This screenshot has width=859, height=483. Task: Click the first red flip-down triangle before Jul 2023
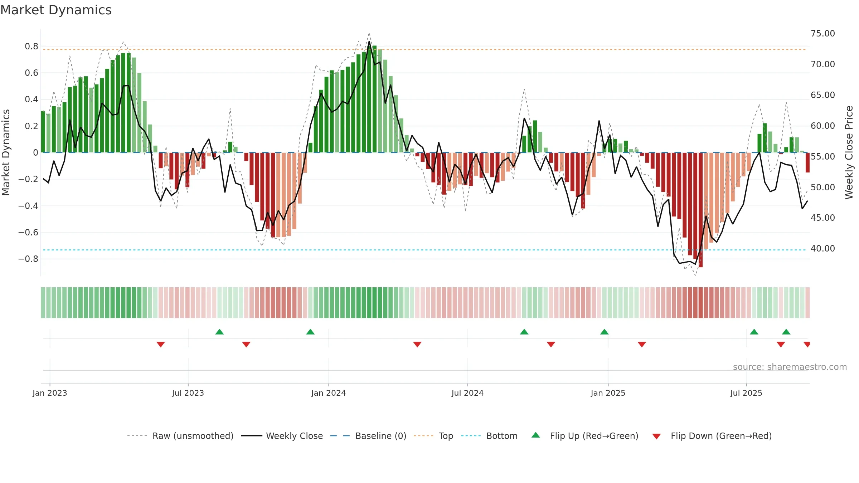(x=161, y=344)
